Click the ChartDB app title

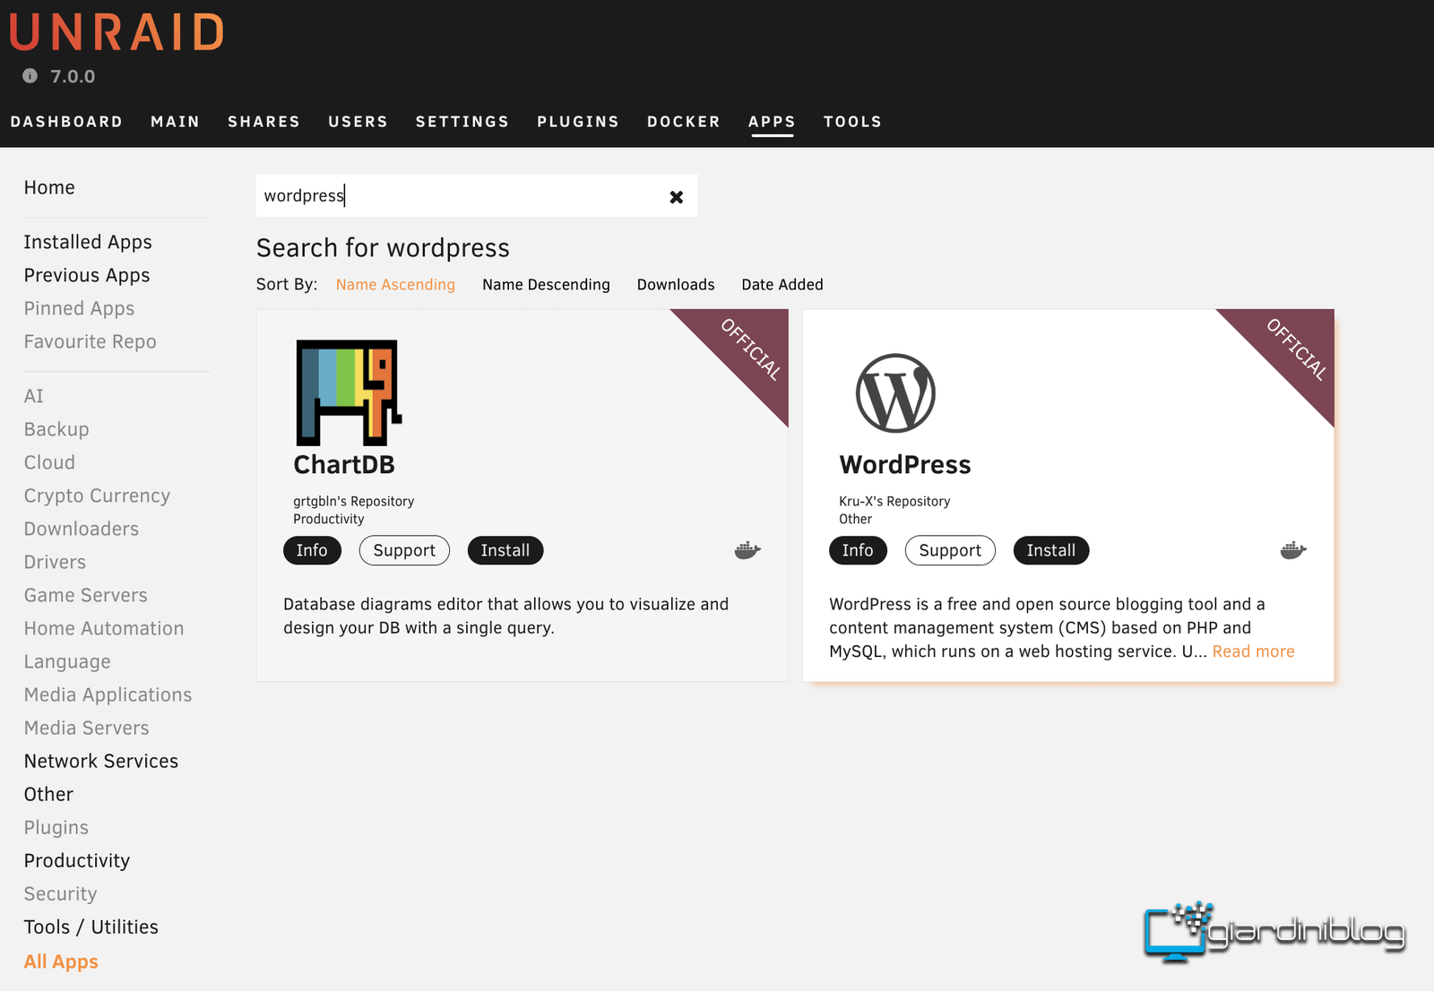(x=344, y=465)
